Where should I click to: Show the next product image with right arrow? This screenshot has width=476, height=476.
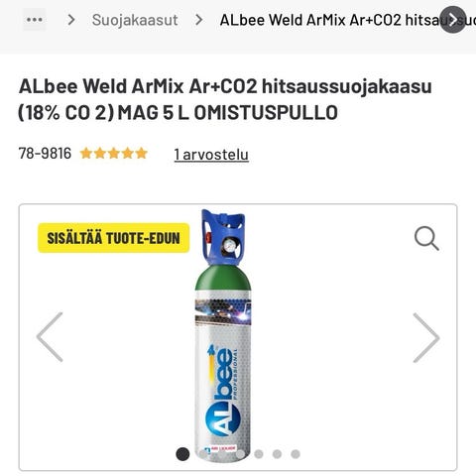426,337
